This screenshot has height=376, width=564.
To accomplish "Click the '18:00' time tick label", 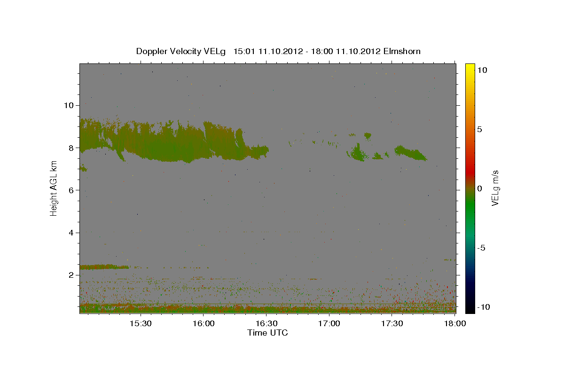I will point(455,323).
